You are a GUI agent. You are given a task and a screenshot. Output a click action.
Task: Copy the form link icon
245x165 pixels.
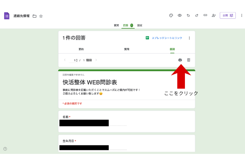click(205, 15)
